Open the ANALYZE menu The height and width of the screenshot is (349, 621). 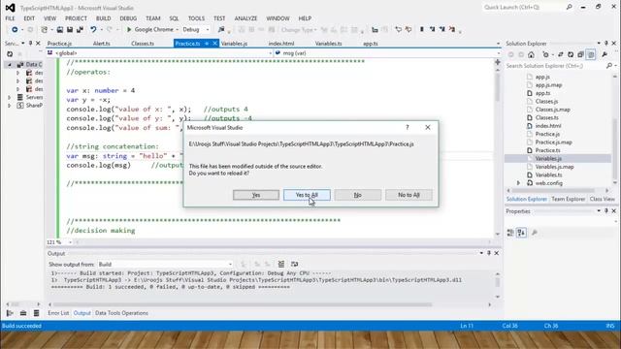(x=245, y=18)
